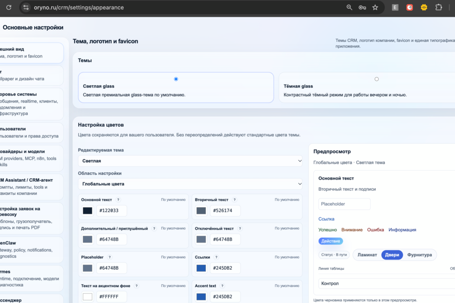Click По умолчанию label for Основной текст
The width and height of the screenshot is (455, 303).
coord(173,199)
